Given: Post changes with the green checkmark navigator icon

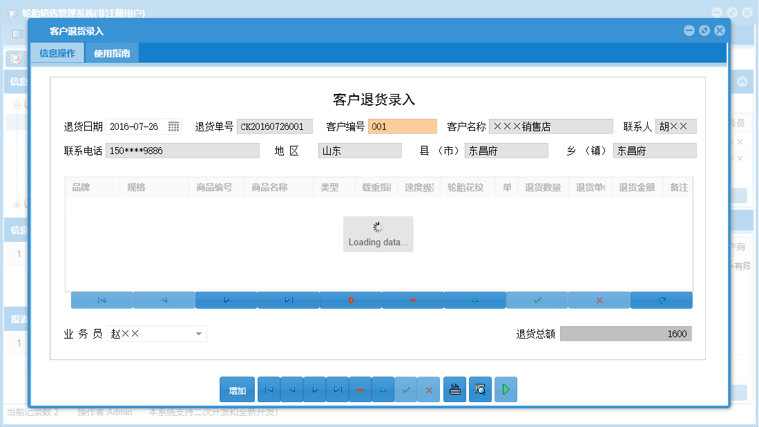Looking at the screenshot, I should pyautogui.click(x=537, y=300).
